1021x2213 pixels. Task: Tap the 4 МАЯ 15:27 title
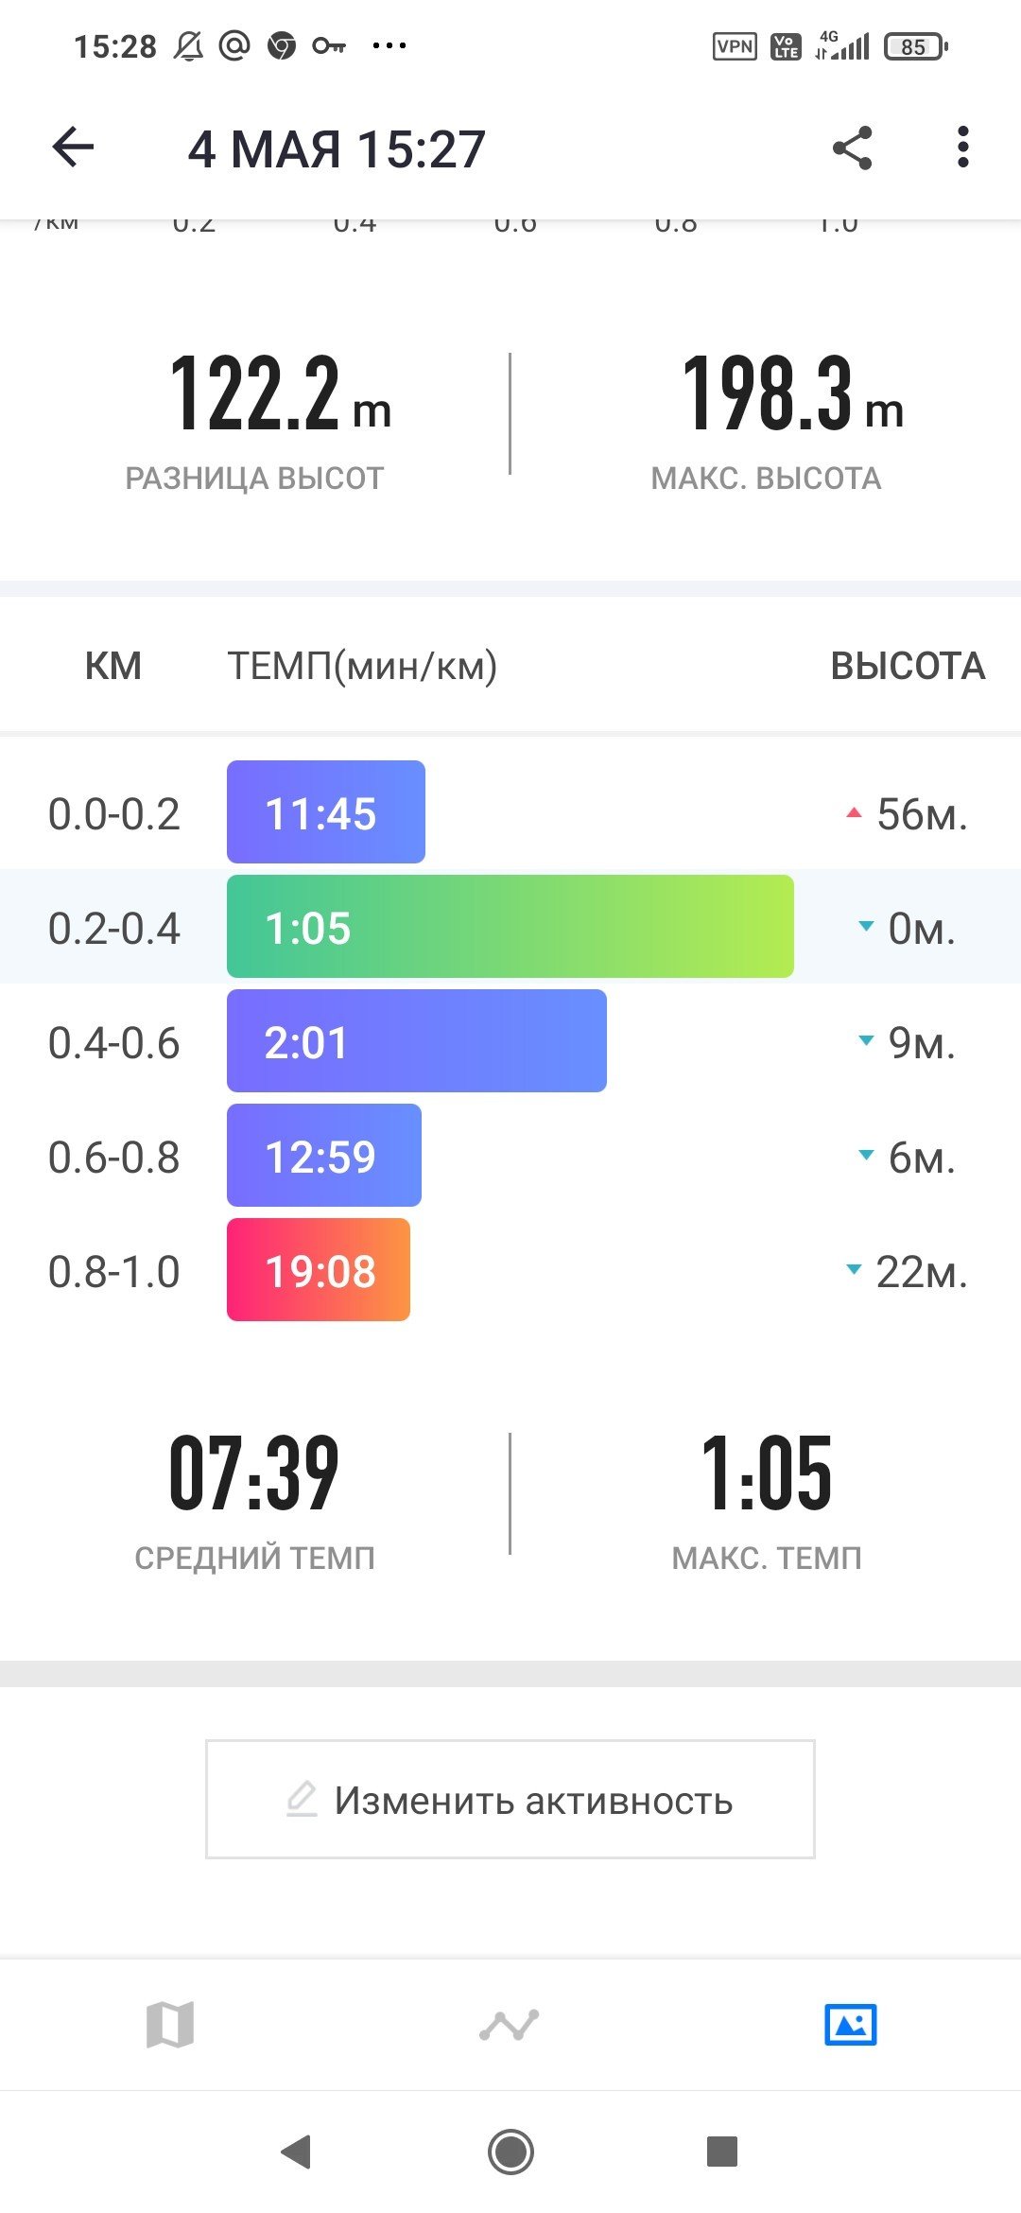click(337, 149)
